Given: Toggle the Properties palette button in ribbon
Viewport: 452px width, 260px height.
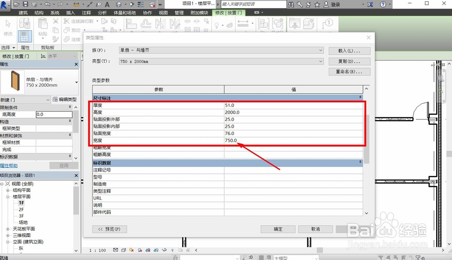Looking at the screenshot, I should (25, 37).
